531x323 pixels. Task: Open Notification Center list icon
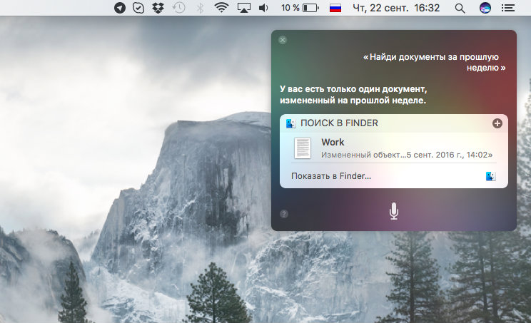[x=508, y=8]
